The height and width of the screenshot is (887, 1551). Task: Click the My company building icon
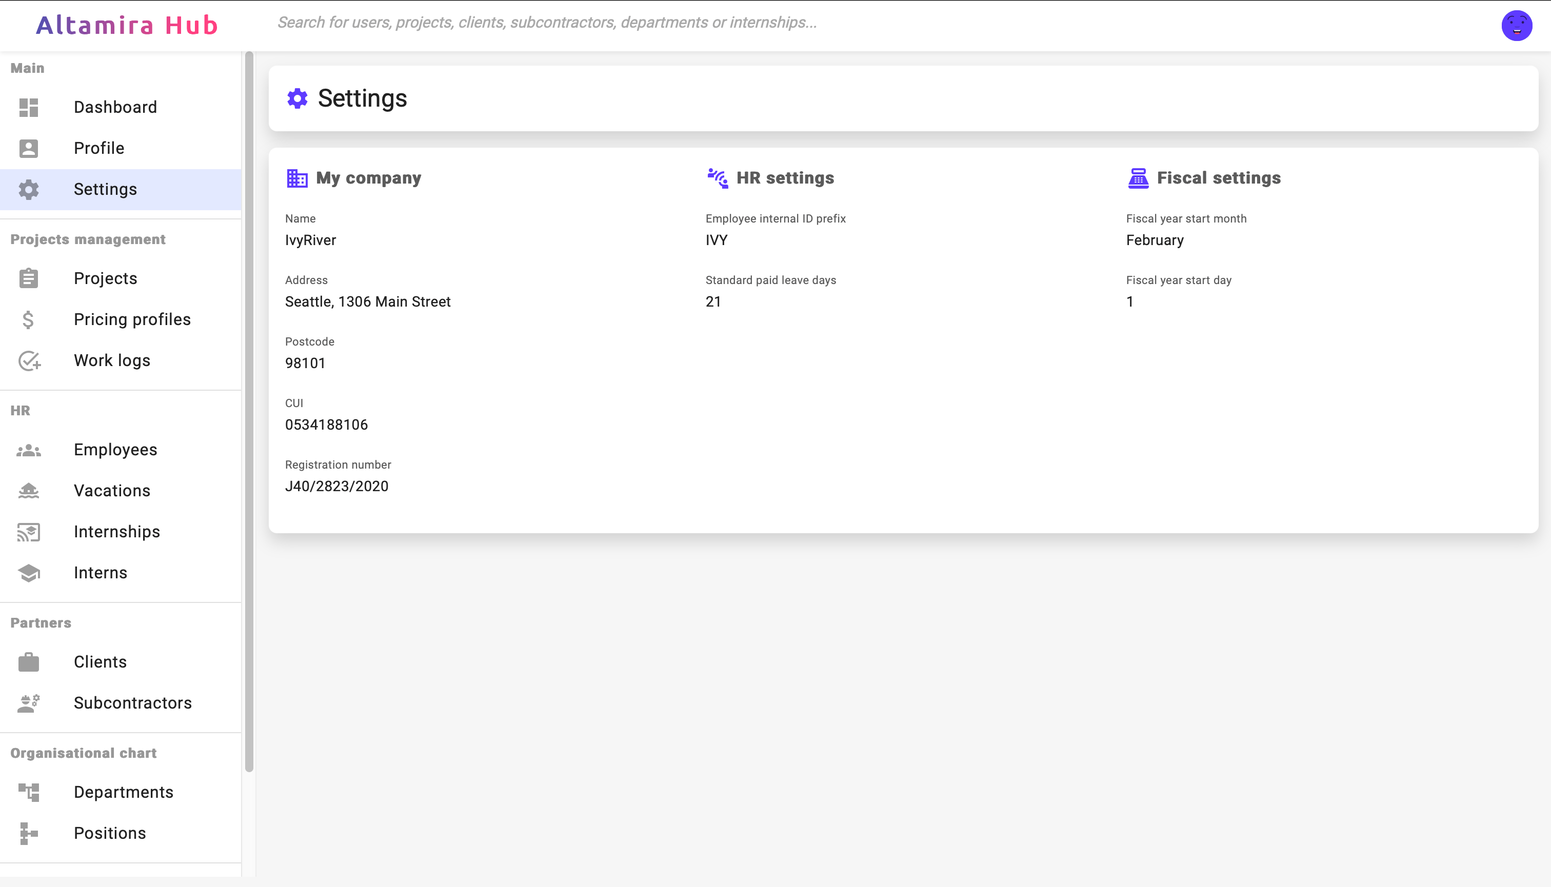[297, 178]
